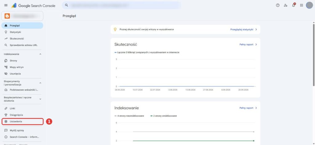Open Osiągnięcia in the sidebar
This screenshot has height=145, width=315.
[22, 115]
